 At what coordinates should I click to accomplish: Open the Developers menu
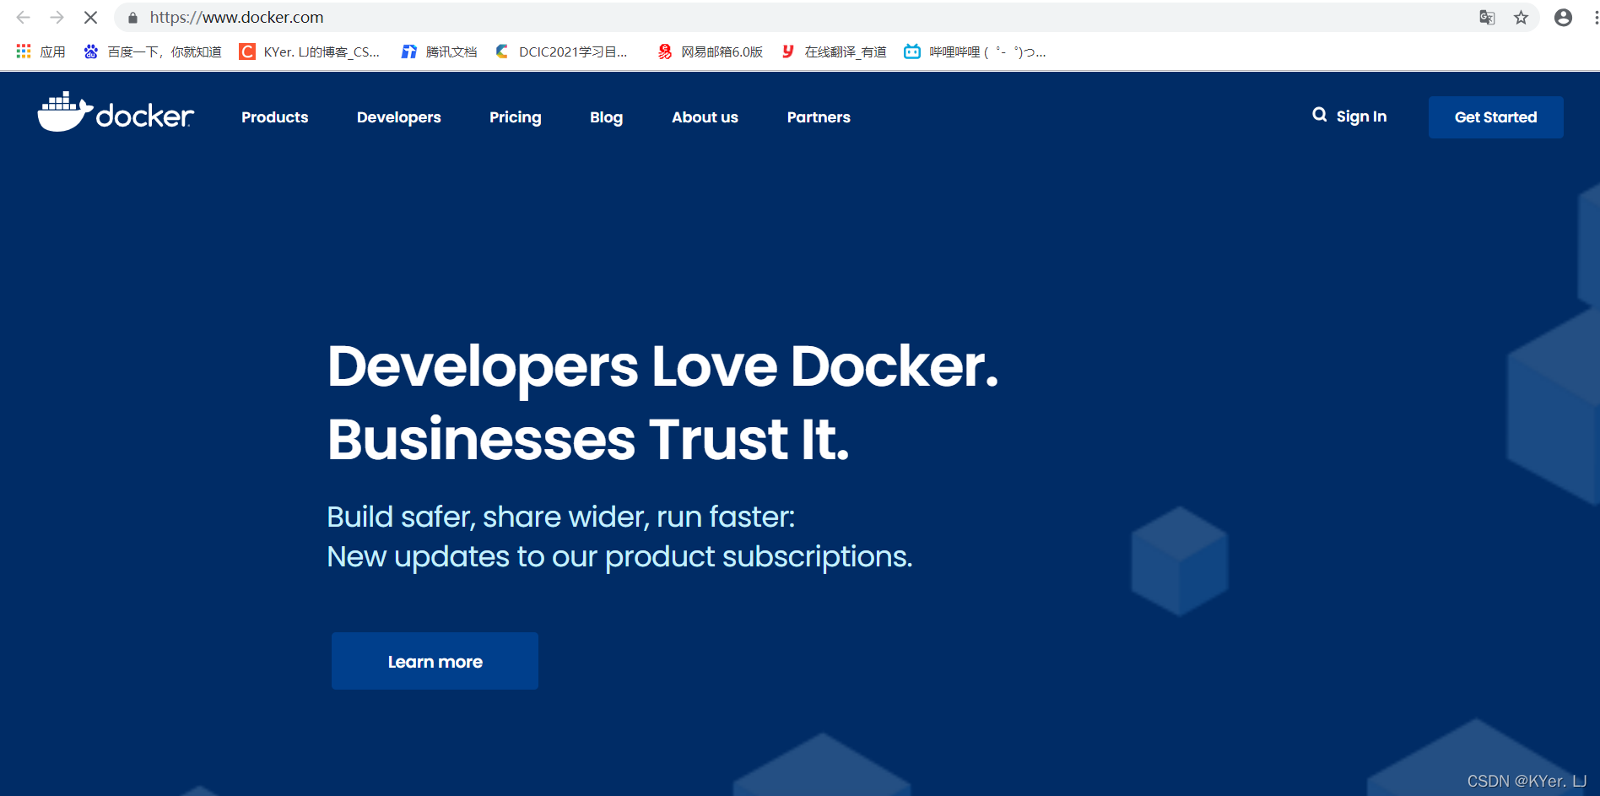[398, 117]
